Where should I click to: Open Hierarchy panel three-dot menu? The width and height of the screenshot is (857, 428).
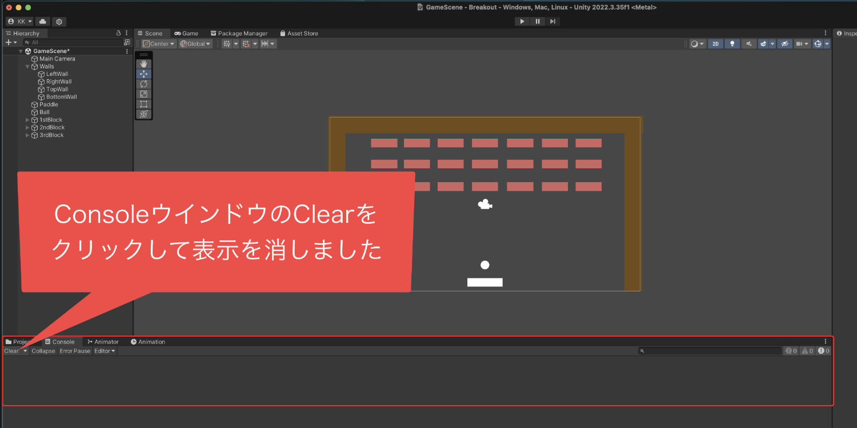click(x=127, y=33)
